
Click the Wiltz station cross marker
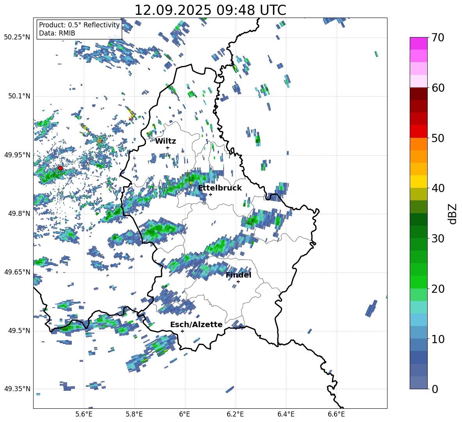(x=168, y=148)
